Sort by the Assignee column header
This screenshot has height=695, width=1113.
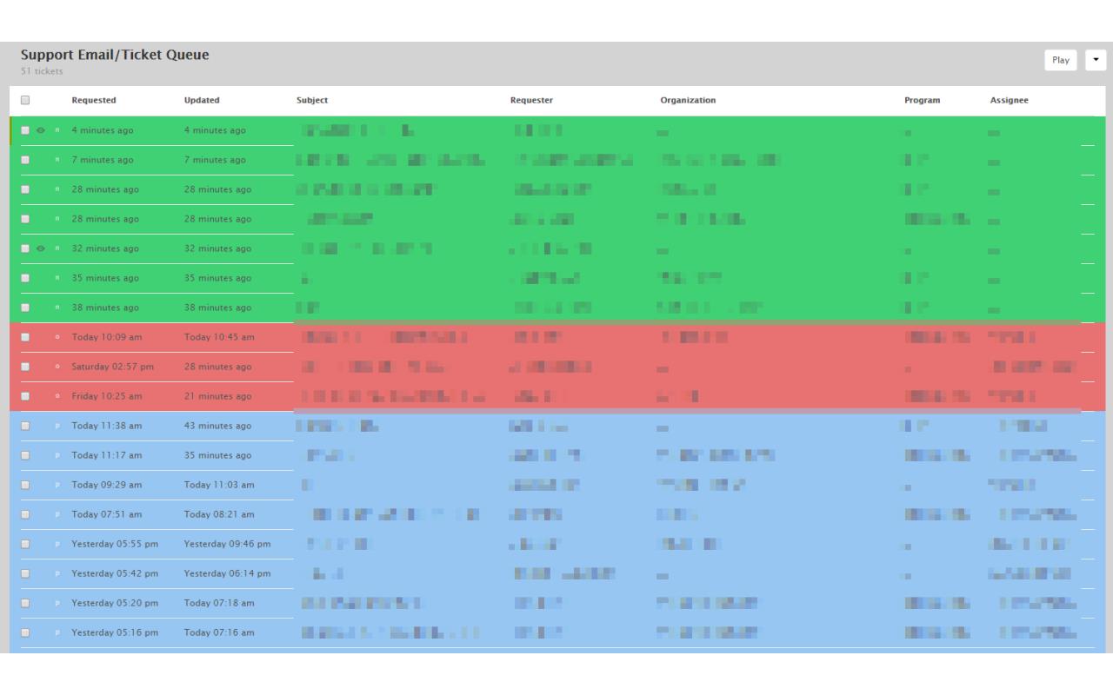(x=1010, y=100)
